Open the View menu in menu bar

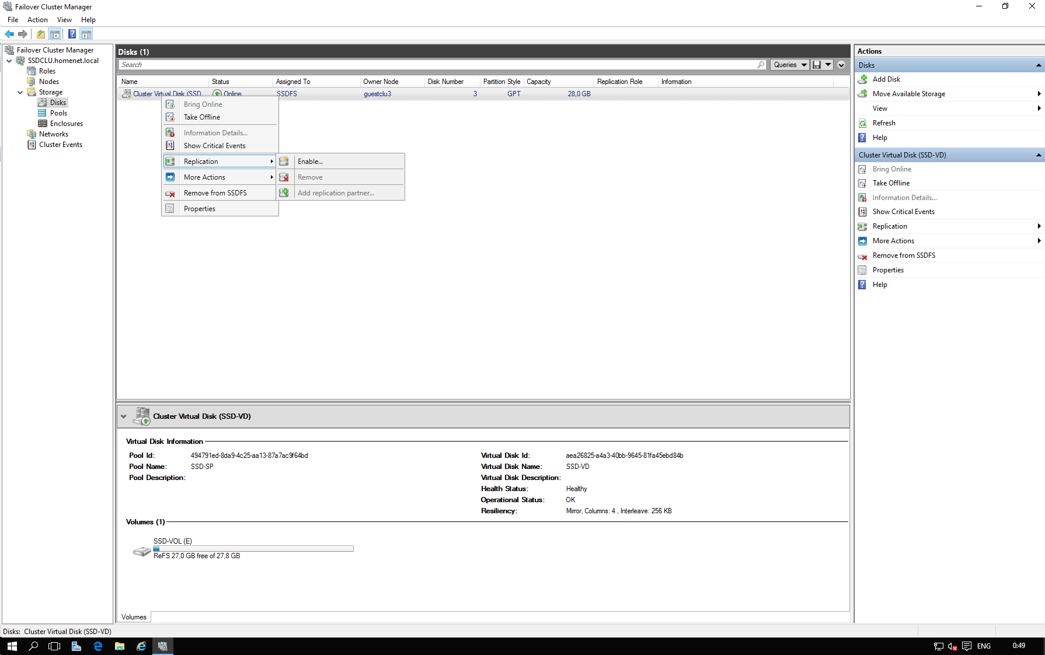click(x=64, y=20)
